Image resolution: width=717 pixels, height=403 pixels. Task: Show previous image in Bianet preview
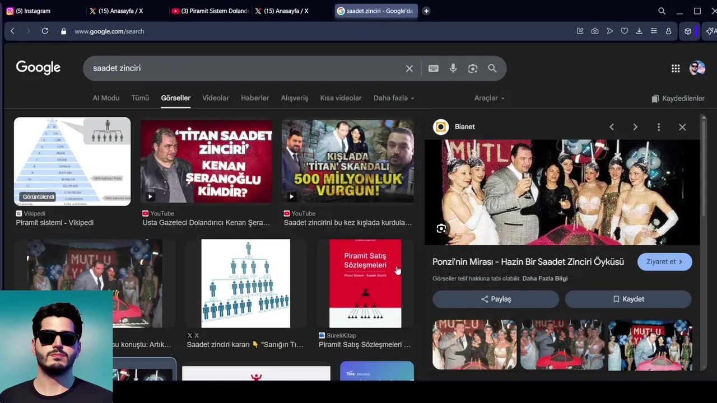click(x=612, y=127)
